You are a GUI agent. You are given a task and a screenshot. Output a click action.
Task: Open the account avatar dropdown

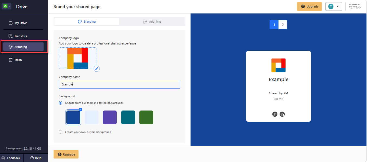334,6
